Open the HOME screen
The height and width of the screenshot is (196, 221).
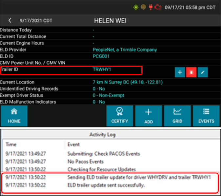(x=14, y=116)
